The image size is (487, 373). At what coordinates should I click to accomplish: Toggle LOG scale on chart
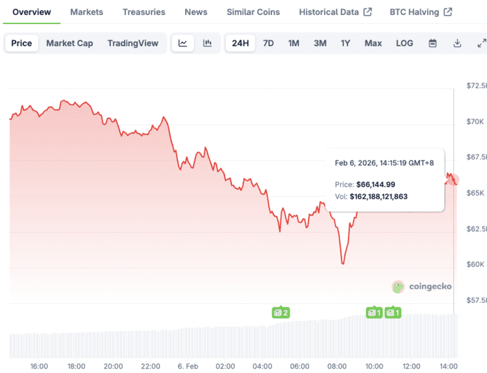(405, 44)
